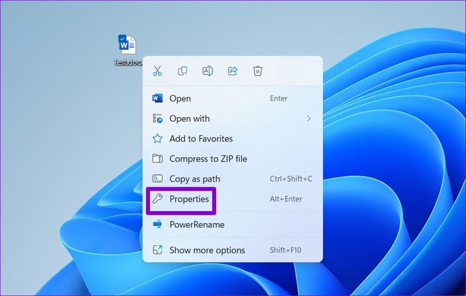Click the wrench icon beside Properties
Image resolution: width=466 pixels, height=296 pixels.
click(157, 199)
